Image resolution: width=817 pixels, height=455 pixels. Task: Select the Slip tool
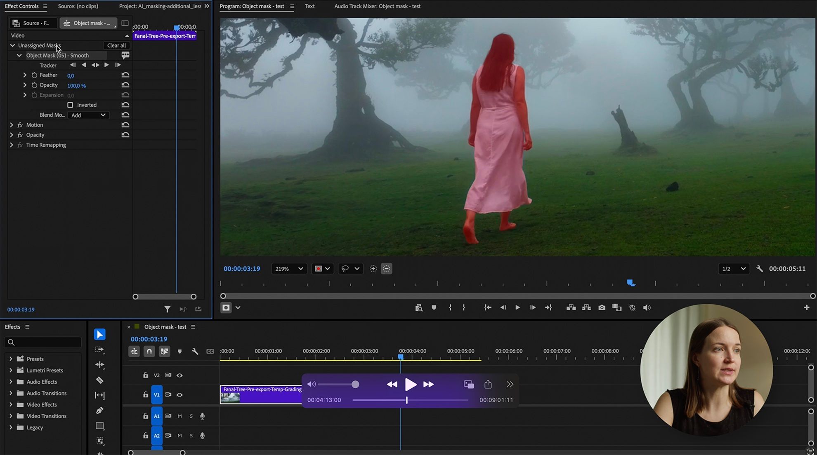[99, 395]
